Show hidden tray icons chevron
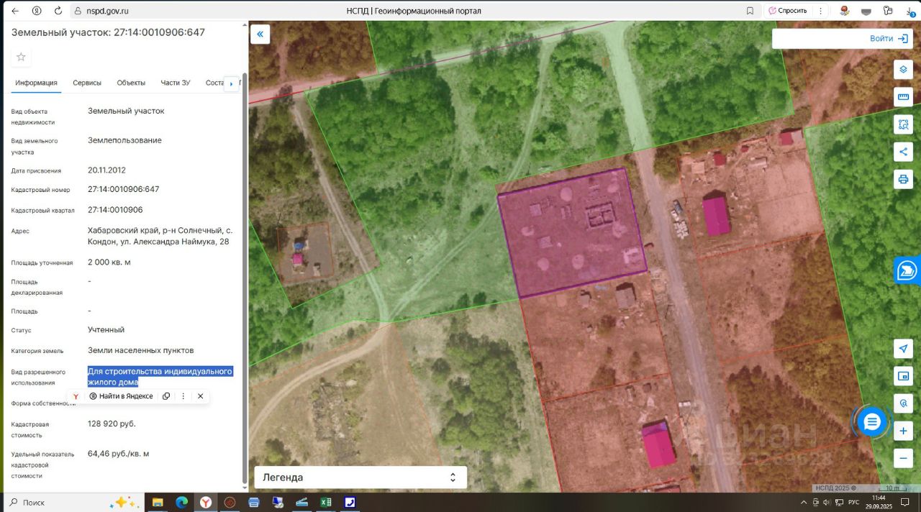Image resolution: width=921 pixels, height=512 pixels. (804, 502)
